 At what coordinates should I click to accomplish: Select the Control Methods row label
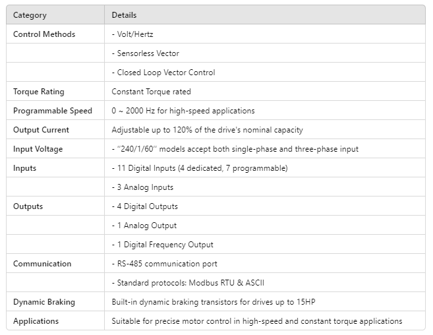click(x=44, y=34)
